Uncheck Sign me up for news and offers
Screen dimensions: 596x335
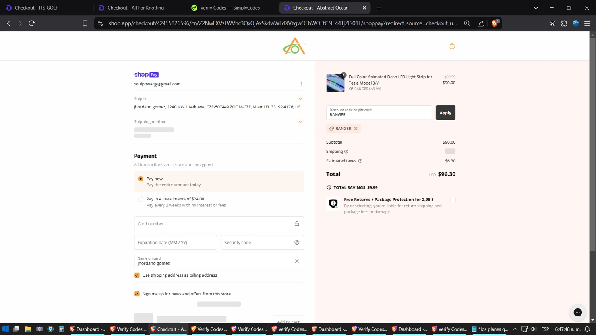tap(137, 294)
